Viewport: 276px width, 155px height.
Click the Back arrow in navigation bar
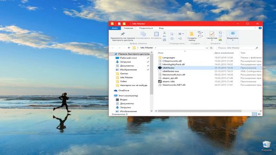(113, 48)
